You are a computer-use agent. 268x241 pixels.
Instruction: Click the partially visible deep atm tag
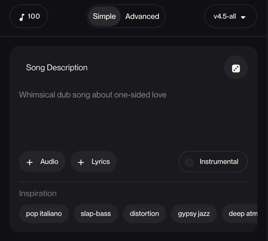[242, 214]
